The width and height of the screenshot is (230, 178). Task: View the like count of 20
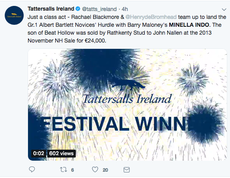tap(105, 170)
